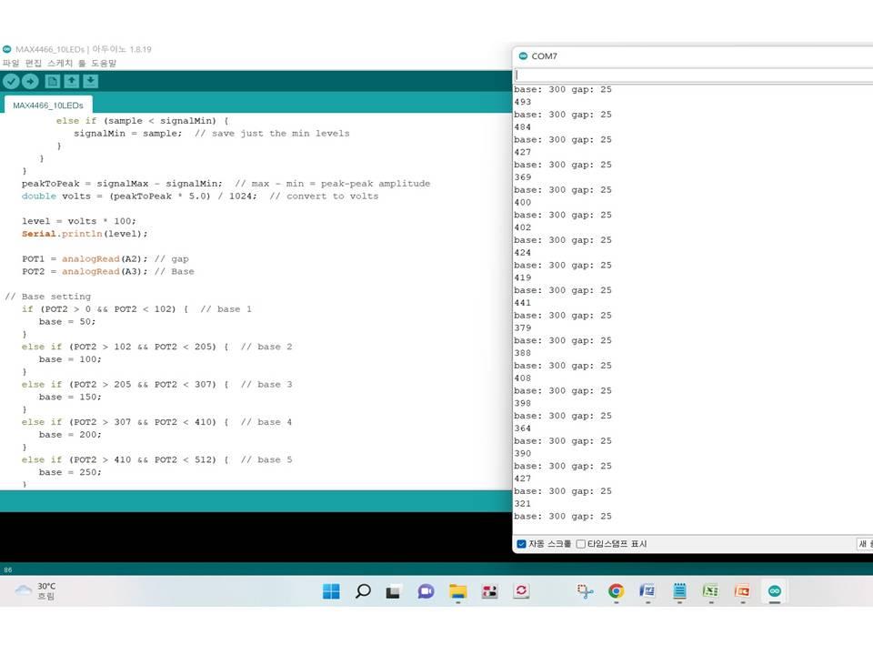Open the 도움말 (Help) menu

[104, 63]
